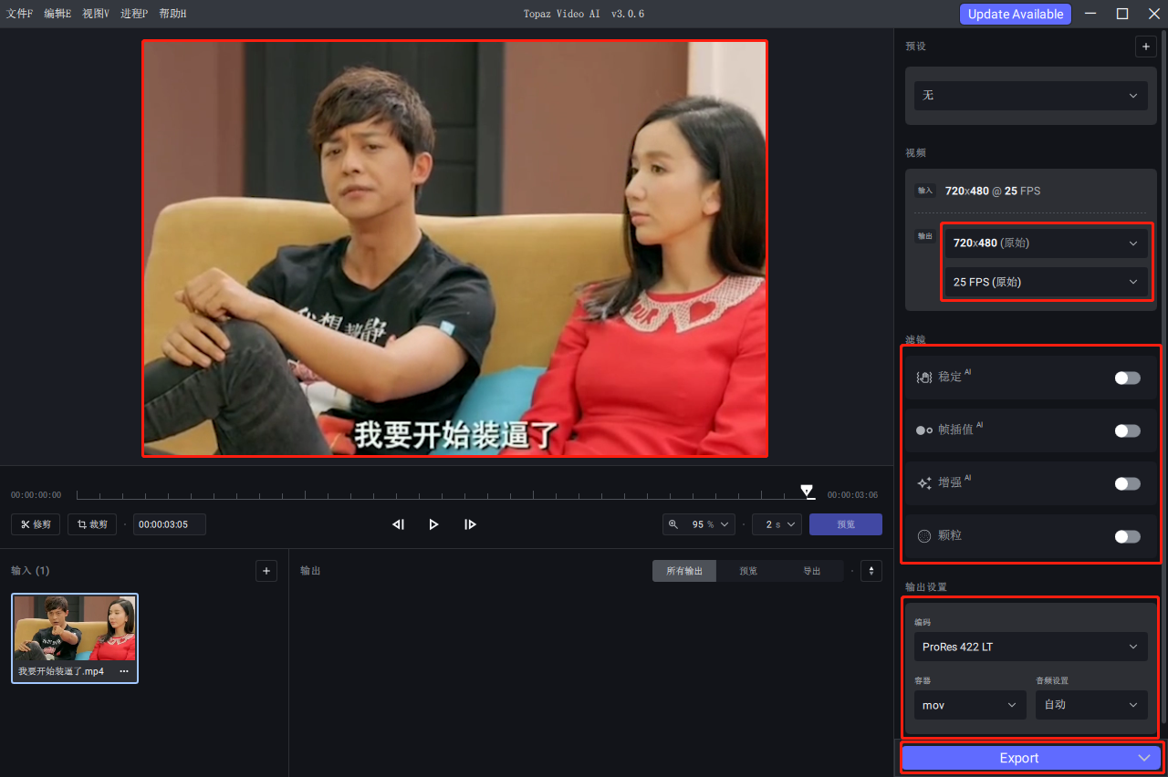Click the start timecode 00:00:00:00
The width and height of the screenshot is (1168, 777).
(x=36, y=495)
